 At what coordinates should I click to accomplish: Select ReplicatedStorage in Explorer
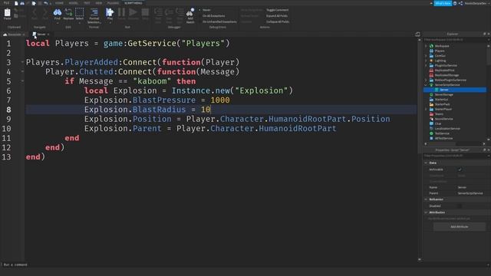coord(447,75)
